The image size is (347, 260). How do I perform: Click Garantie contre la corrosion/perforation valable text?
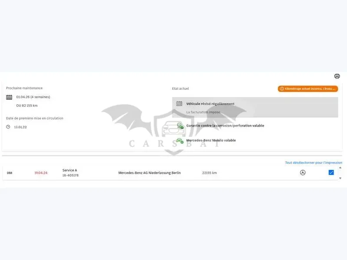click(x=225, y=126)
